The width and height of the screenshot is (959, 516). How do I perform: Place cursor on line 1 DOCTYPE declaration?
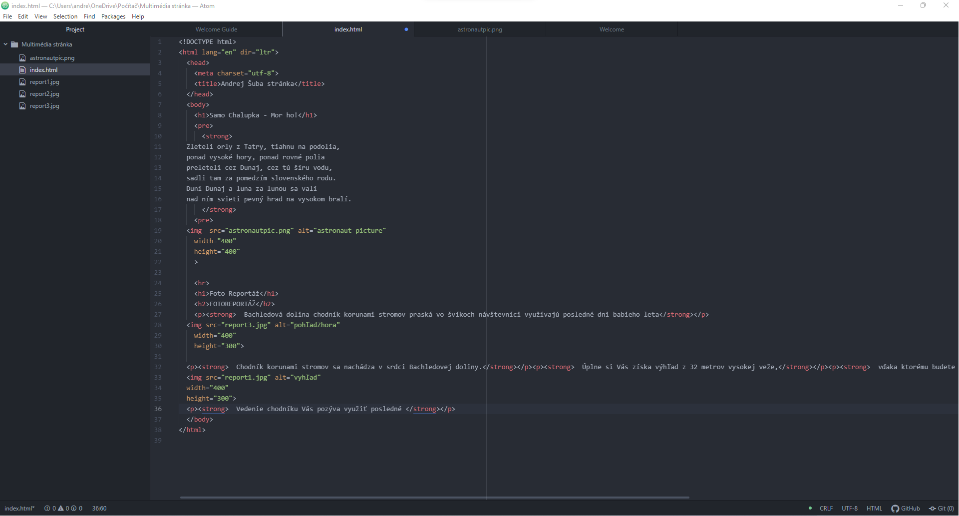click(207, 42)
